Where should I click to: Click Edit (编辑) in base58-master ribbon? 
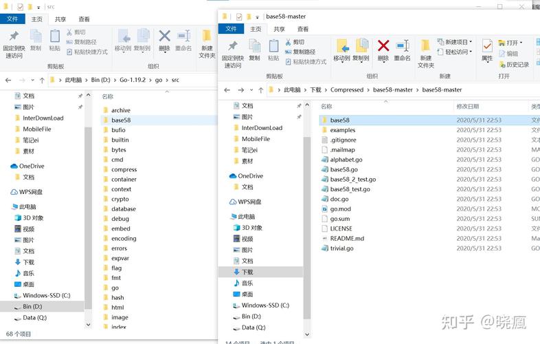point(508,54)
